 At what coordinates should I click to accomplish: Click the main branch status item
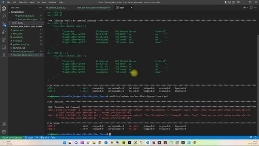(x=29, y=138)
